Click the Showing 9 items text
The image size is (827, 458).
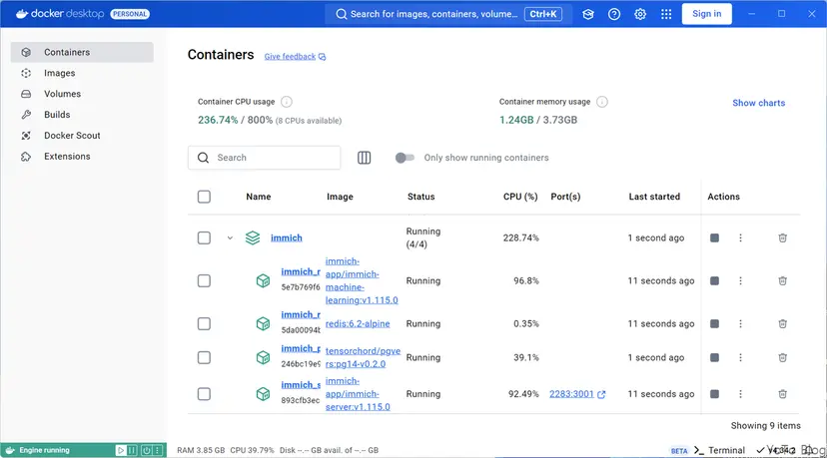click(765, 425)
